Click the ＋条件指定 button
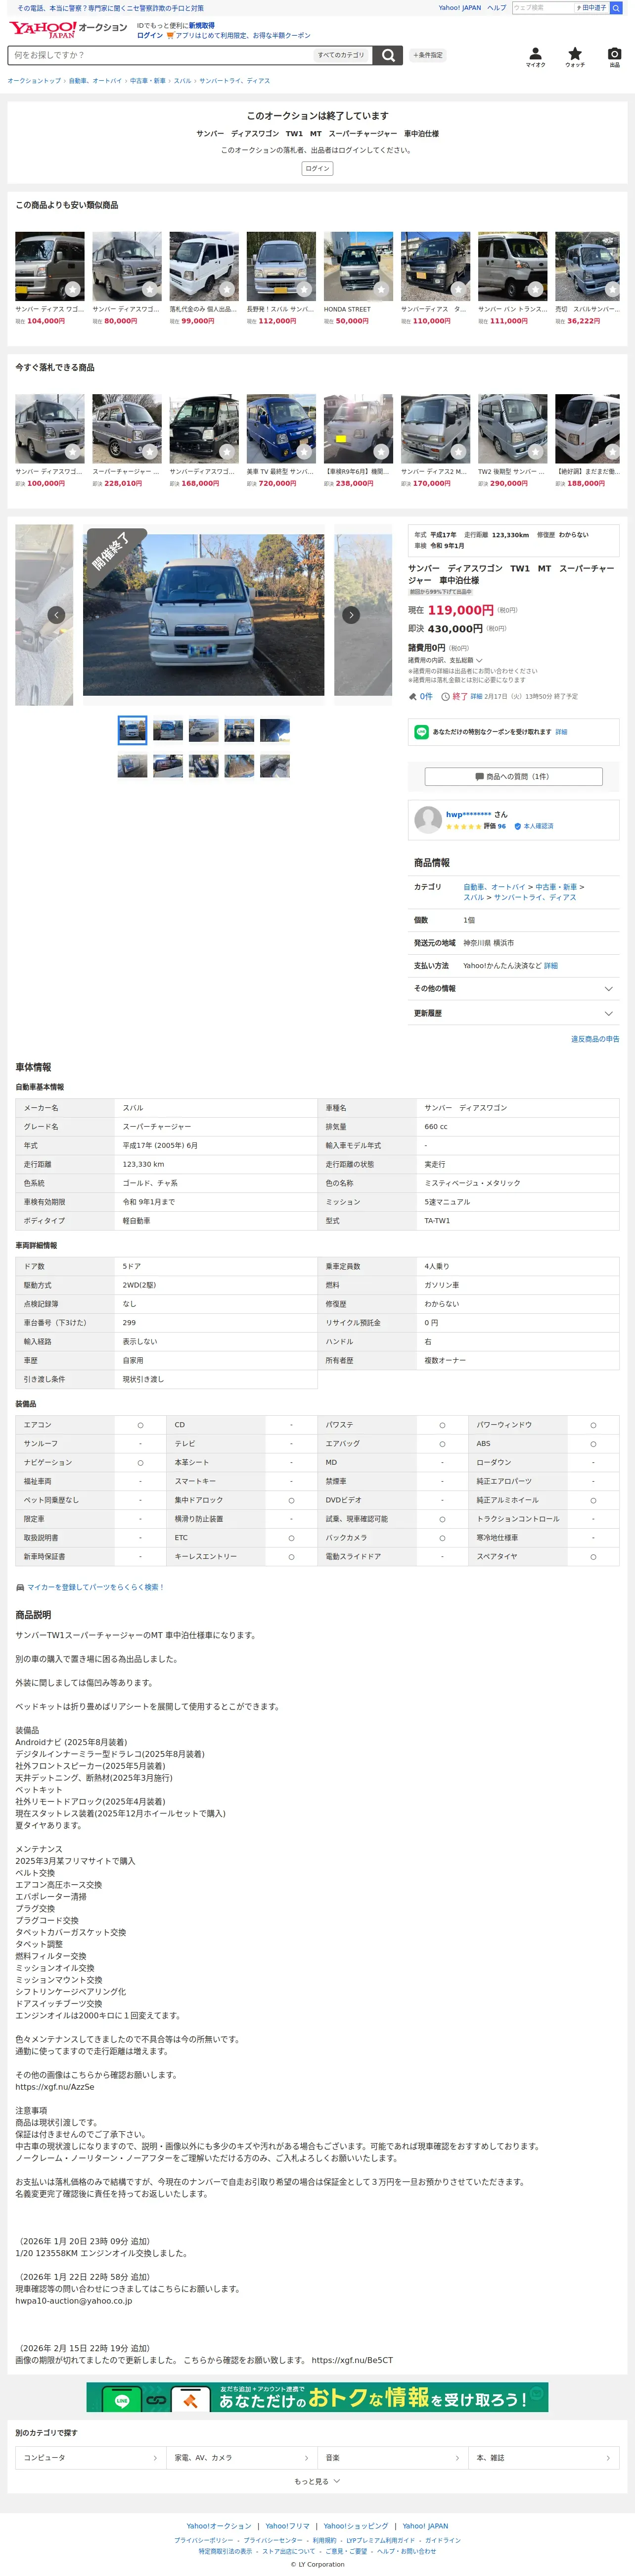 (x=428, y=55)
